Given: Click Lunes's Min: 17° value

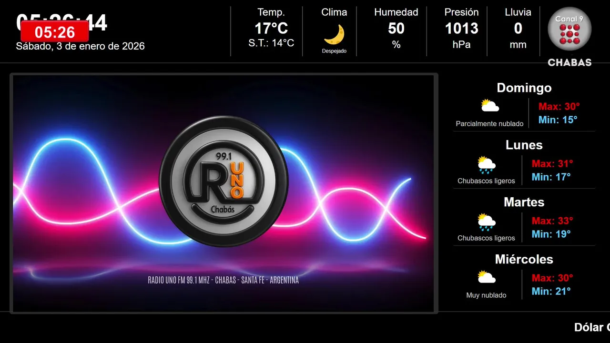Looking at the screenshot, I should [x=551, y=177].
